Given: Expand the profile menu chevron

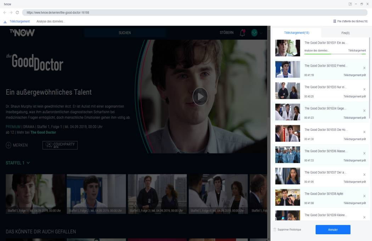Looking at the screenshot, I should (261, 33).
